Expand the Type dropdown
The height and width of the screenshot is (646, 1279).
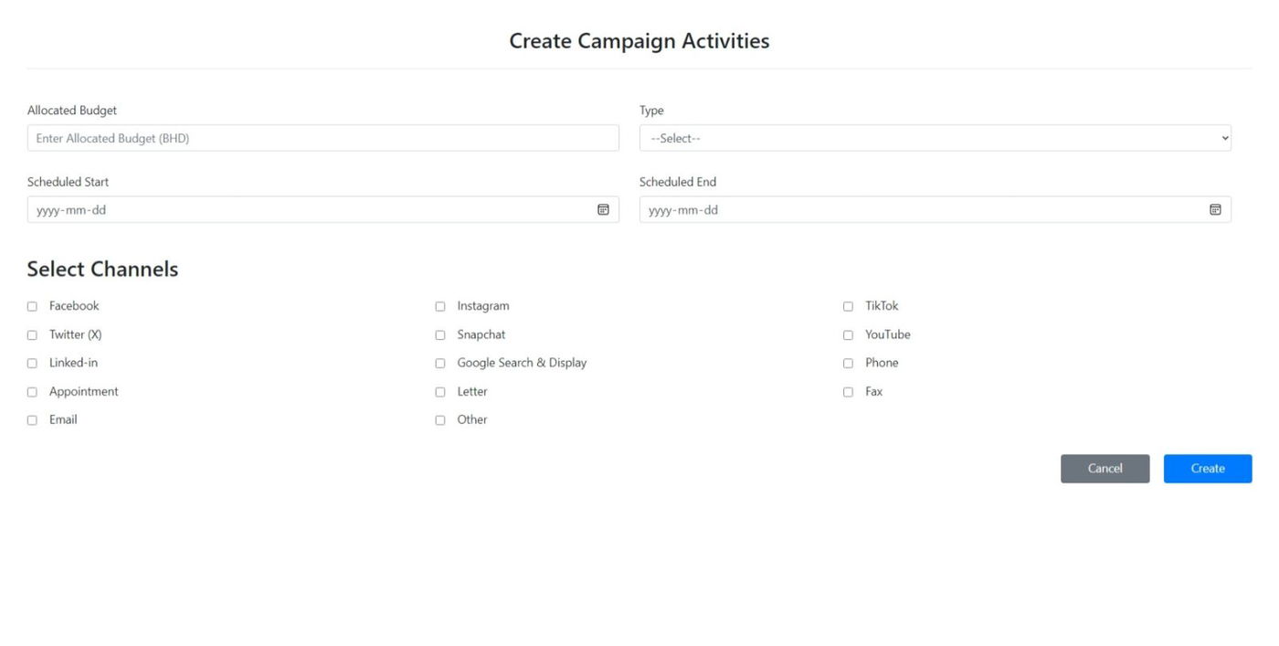(x=935, y=138)
